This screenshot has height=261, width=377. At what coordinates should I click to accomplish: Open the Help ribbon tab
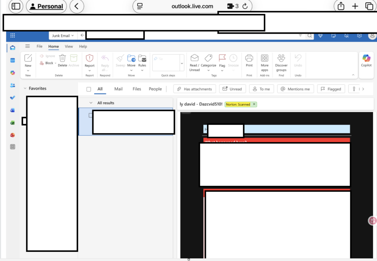83,46
